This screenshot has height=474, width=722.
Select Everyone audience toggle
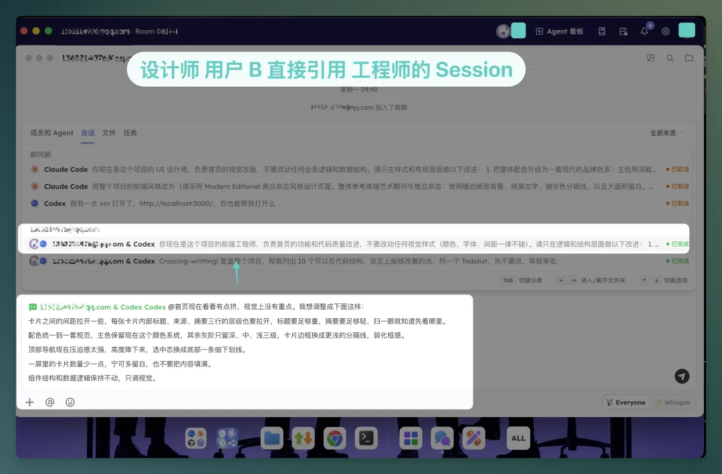tap(626, 402)
